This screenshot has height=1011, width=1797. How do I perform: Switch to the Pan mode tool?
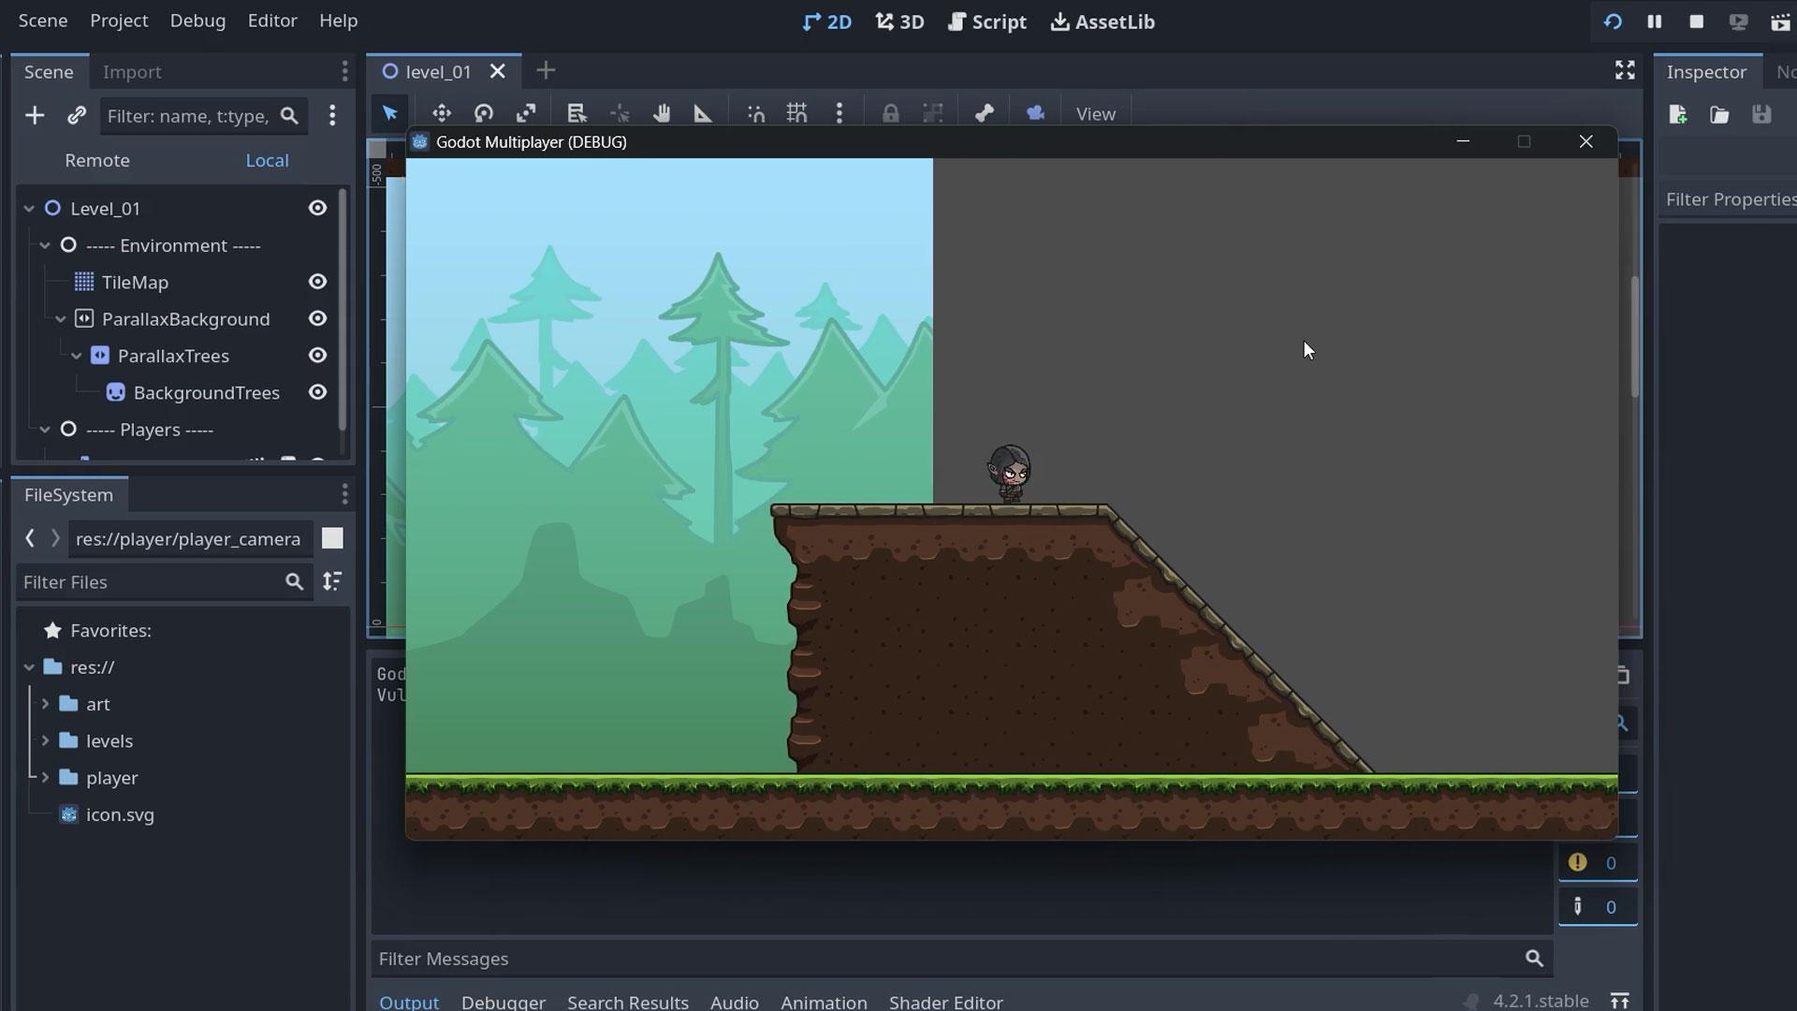(x=662, y=113)
